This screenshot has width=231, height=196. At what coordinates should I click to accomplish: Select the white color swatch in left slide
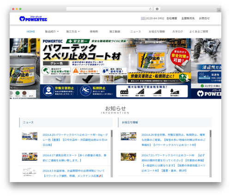(x=31, y=93)
